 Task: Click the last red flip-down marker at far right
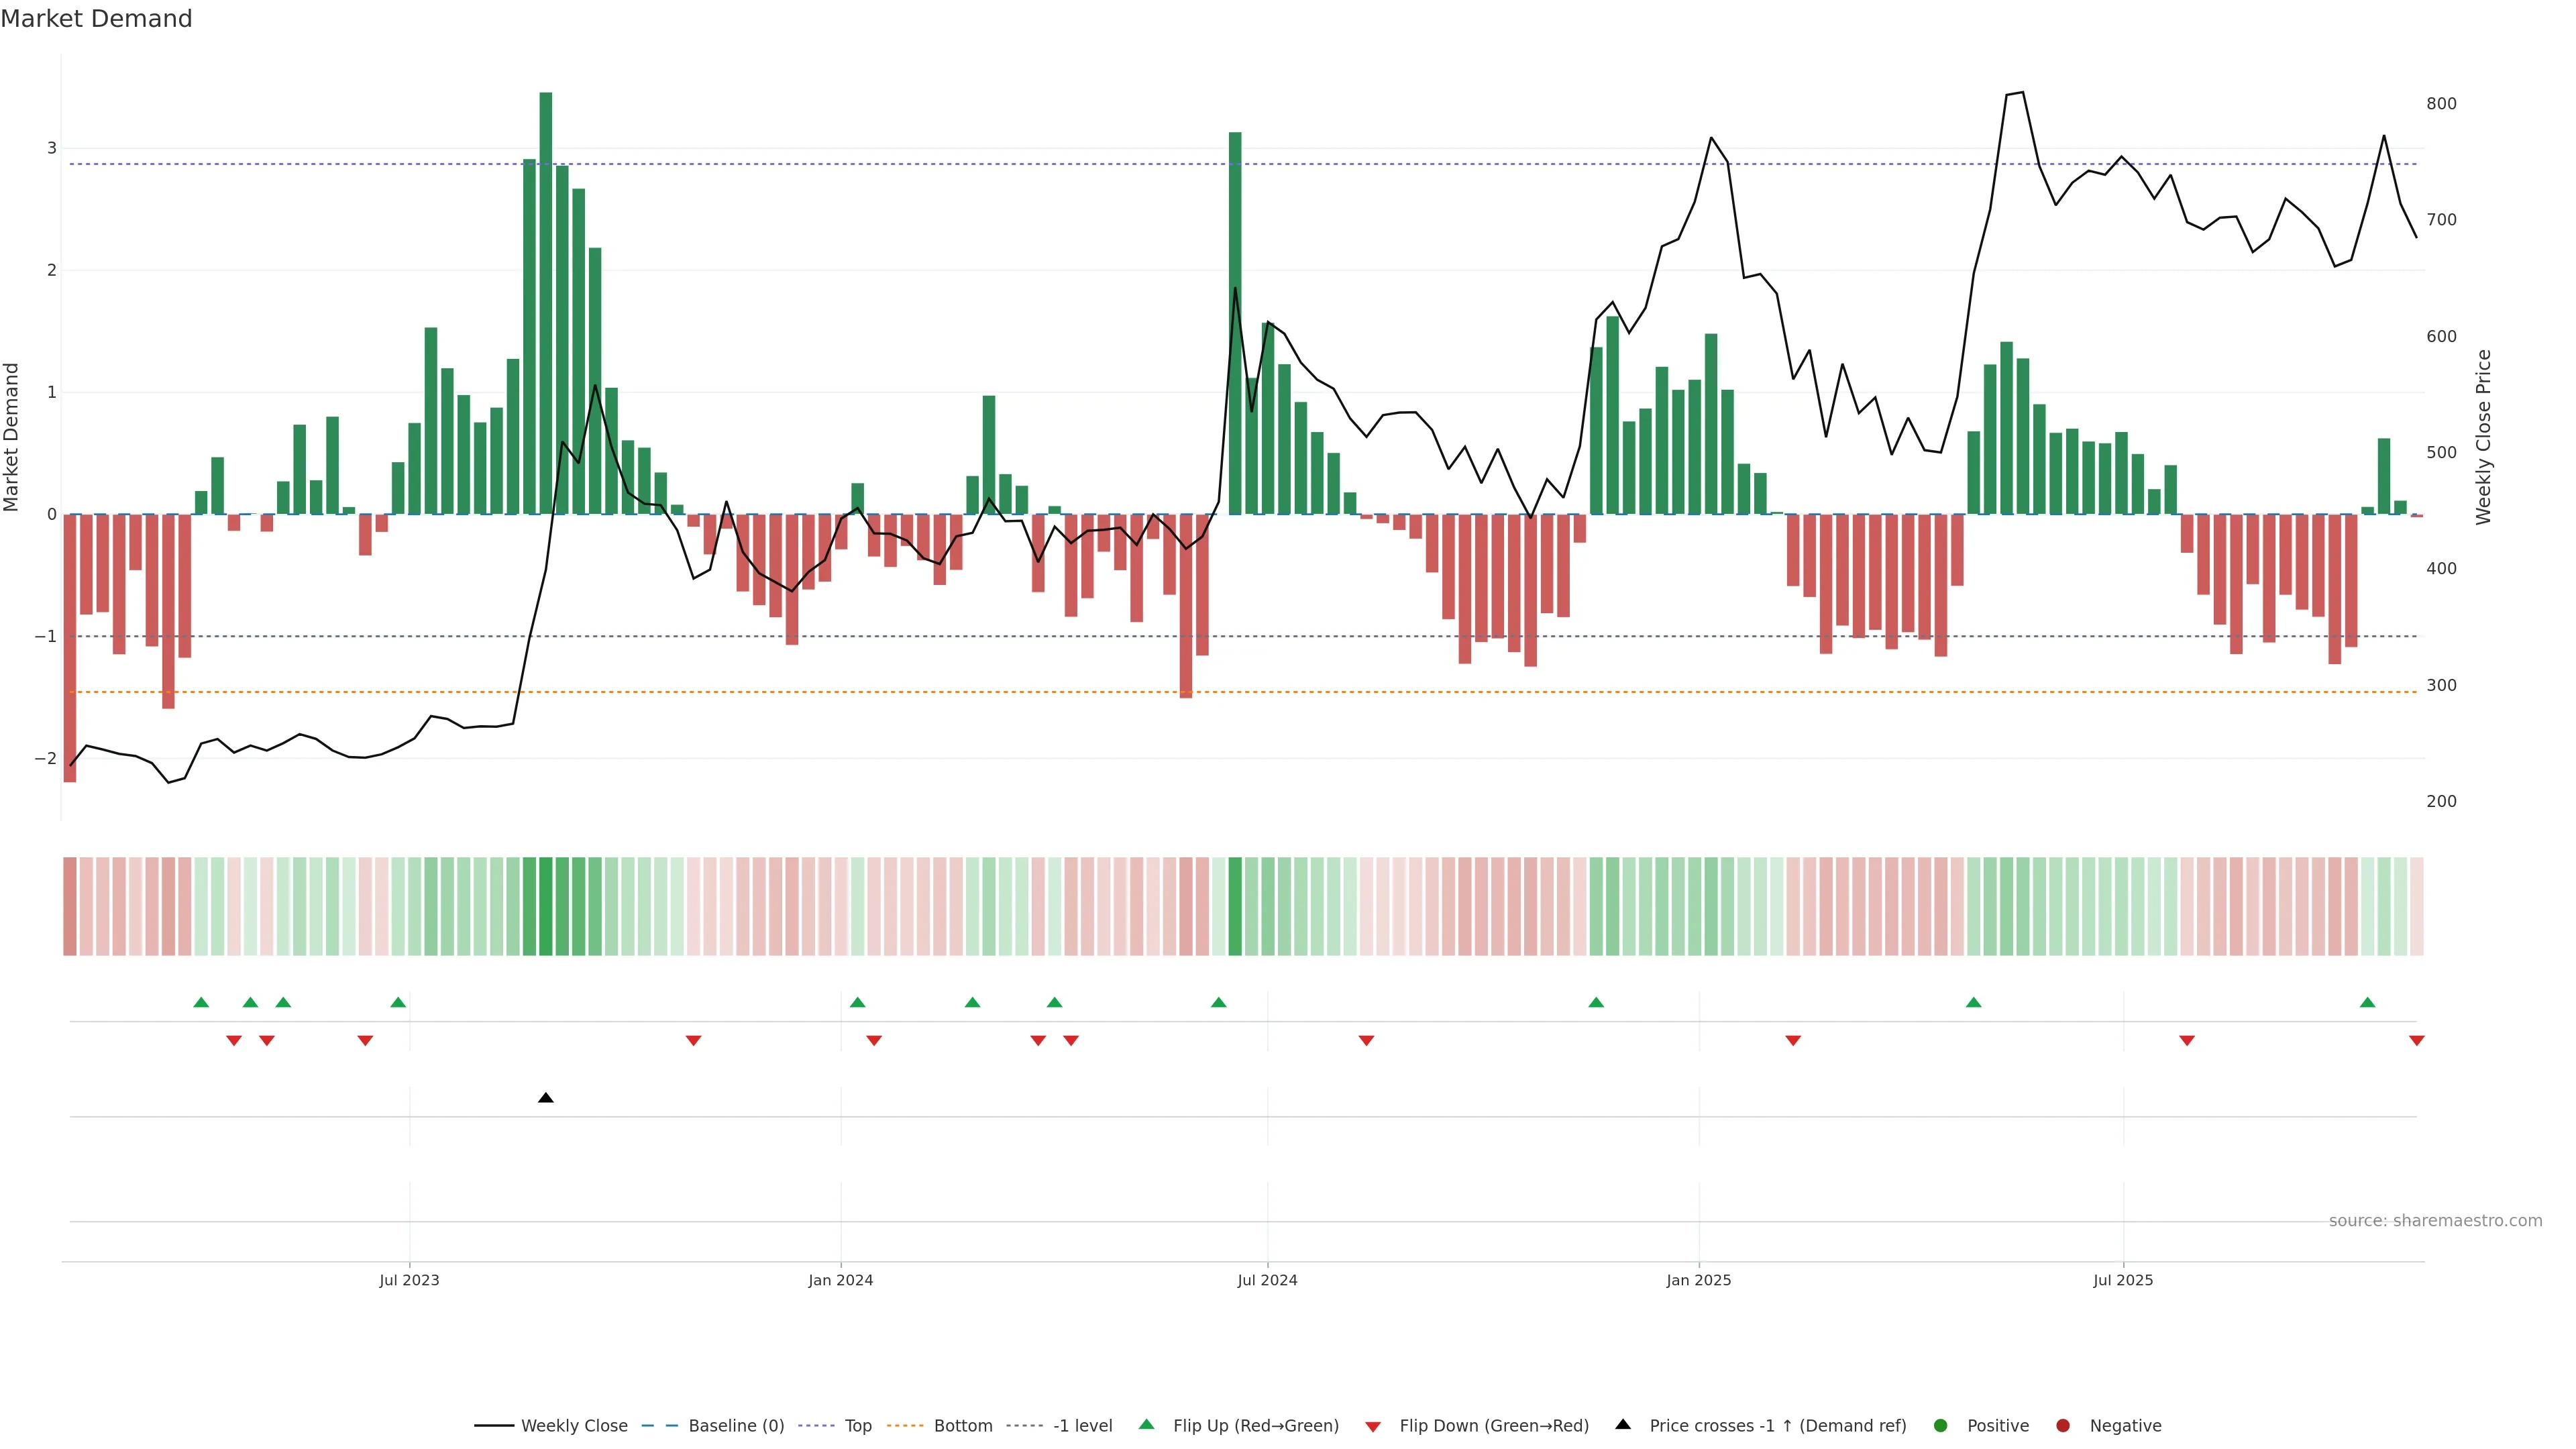2416,1041
